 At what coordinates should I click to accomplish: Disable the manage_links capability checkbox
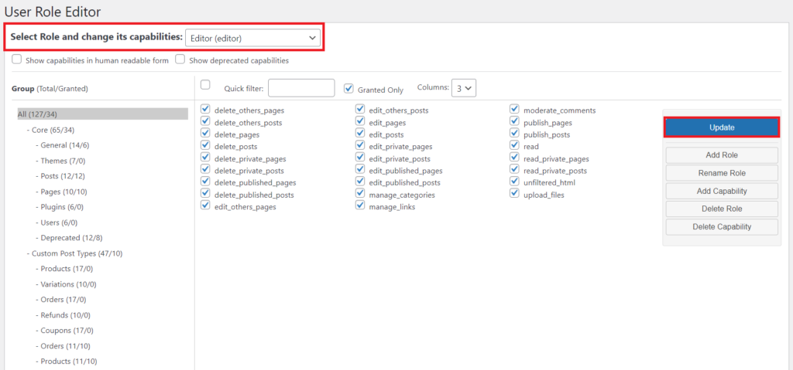(x=360, y=206)
